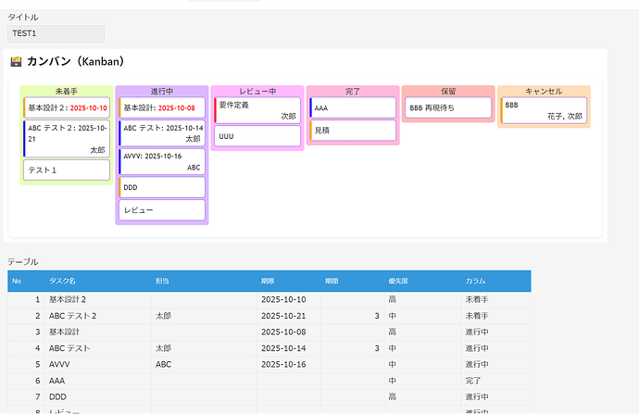Click the レビュー card in 進行中 column
The image size is (639, 414).
pyautogui.click(x=162, y=210)
